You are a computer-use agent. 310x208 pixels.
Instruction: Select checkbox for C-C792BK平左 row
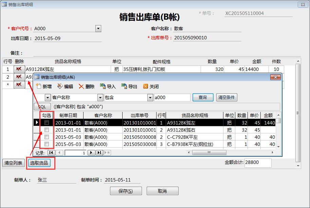coord(47,137)
